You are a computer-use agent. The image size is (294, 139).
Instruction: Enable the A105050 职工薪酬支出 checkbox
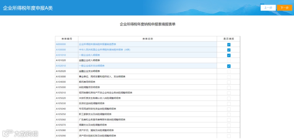point(229,114)
